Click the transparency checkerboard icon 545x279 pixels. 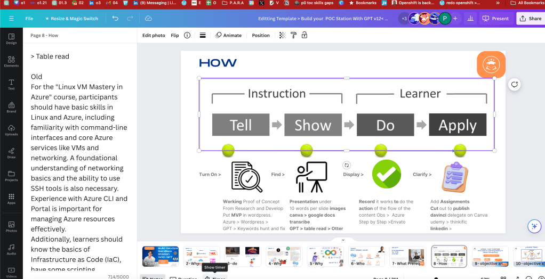(283, 35)
